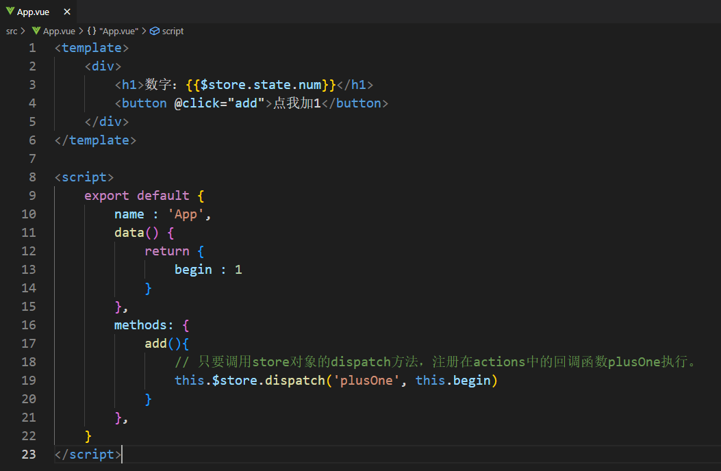
Task: Click the $store.dispatch call
Action: pyautogui.click(x=268, y=381)
